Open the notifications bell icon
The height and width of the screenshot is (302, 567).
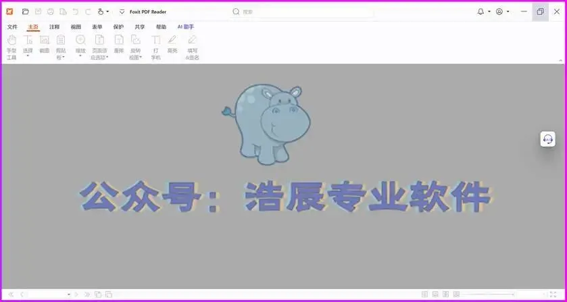tap(480, 11)
